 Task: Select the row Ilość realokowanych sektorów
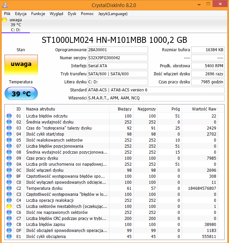pos(111,140)
